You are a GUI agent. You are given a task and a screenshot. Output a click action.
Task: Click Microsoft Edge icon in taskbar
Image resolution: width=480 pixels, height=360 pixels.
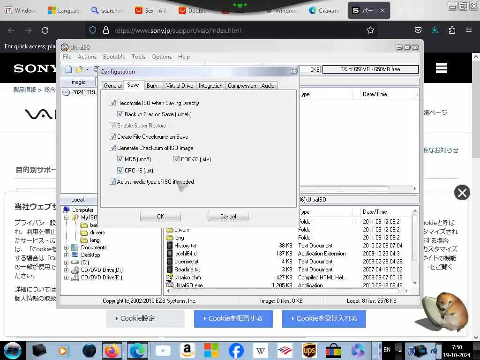coord(137,351)
